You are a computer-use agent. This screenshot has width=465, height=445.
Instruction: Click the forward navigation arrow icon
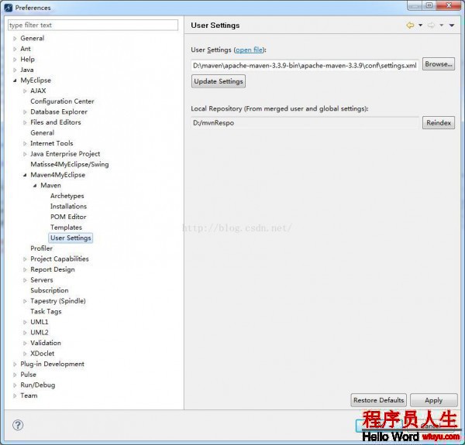431,26
